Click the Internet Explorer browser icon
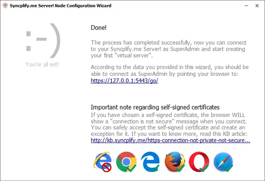 coord(102,161)
